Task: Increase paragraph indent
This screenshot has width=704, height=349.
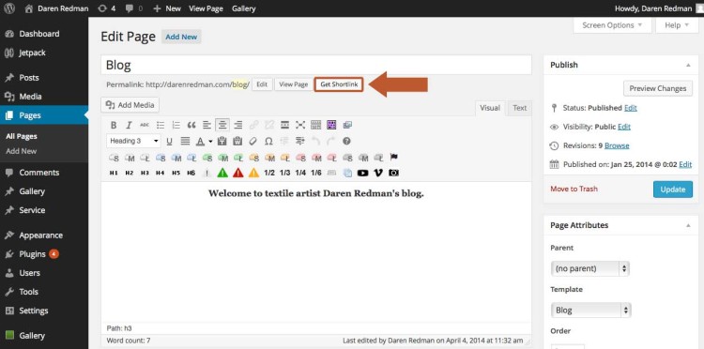Action: point(300,142)
